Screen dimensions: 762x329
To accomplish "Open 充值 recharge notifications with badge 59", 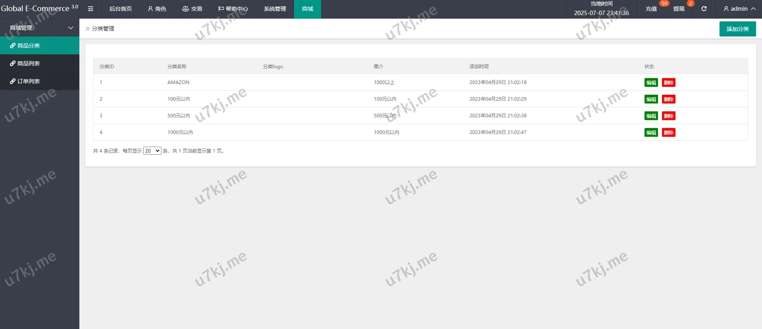I will pos(651,9).
